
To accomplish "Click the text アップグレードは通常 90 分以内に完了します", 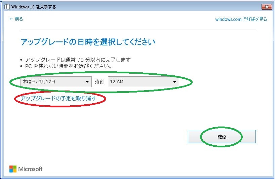I will pos(78,60).
